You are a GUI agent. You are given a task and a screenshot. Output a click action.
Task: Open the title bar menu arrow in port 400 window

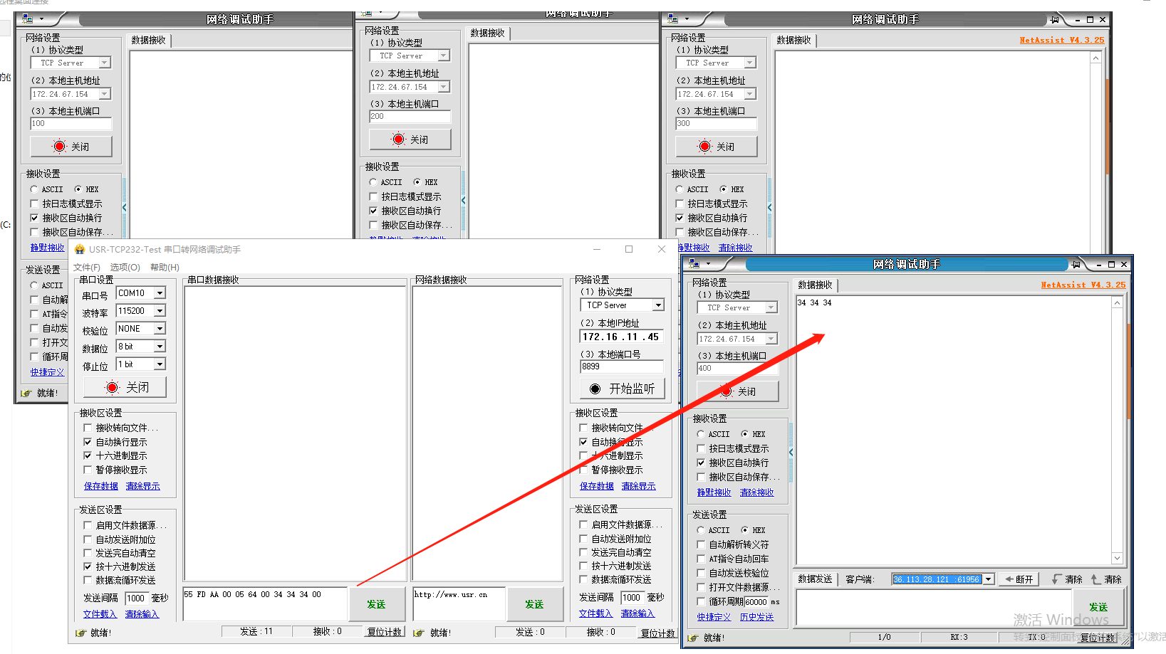click(708, 264)
